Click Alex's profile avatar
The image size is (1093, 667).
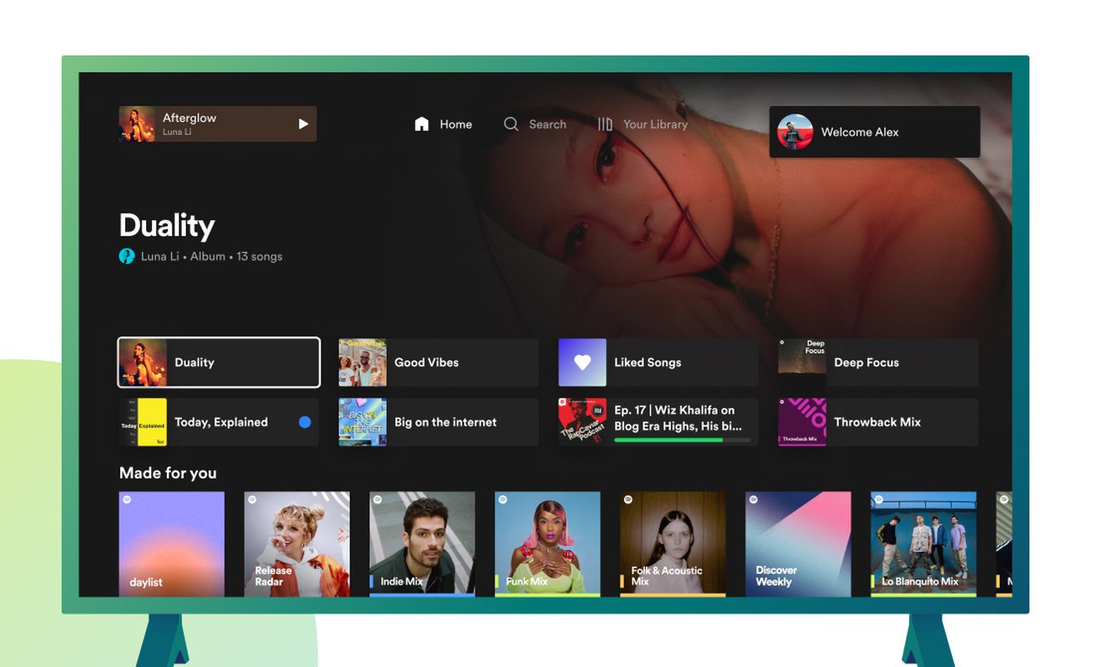795,132
